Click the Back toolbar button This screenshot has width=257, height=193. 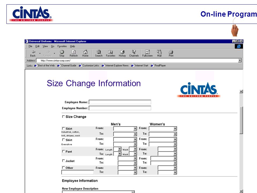click(x=33, y=54)
